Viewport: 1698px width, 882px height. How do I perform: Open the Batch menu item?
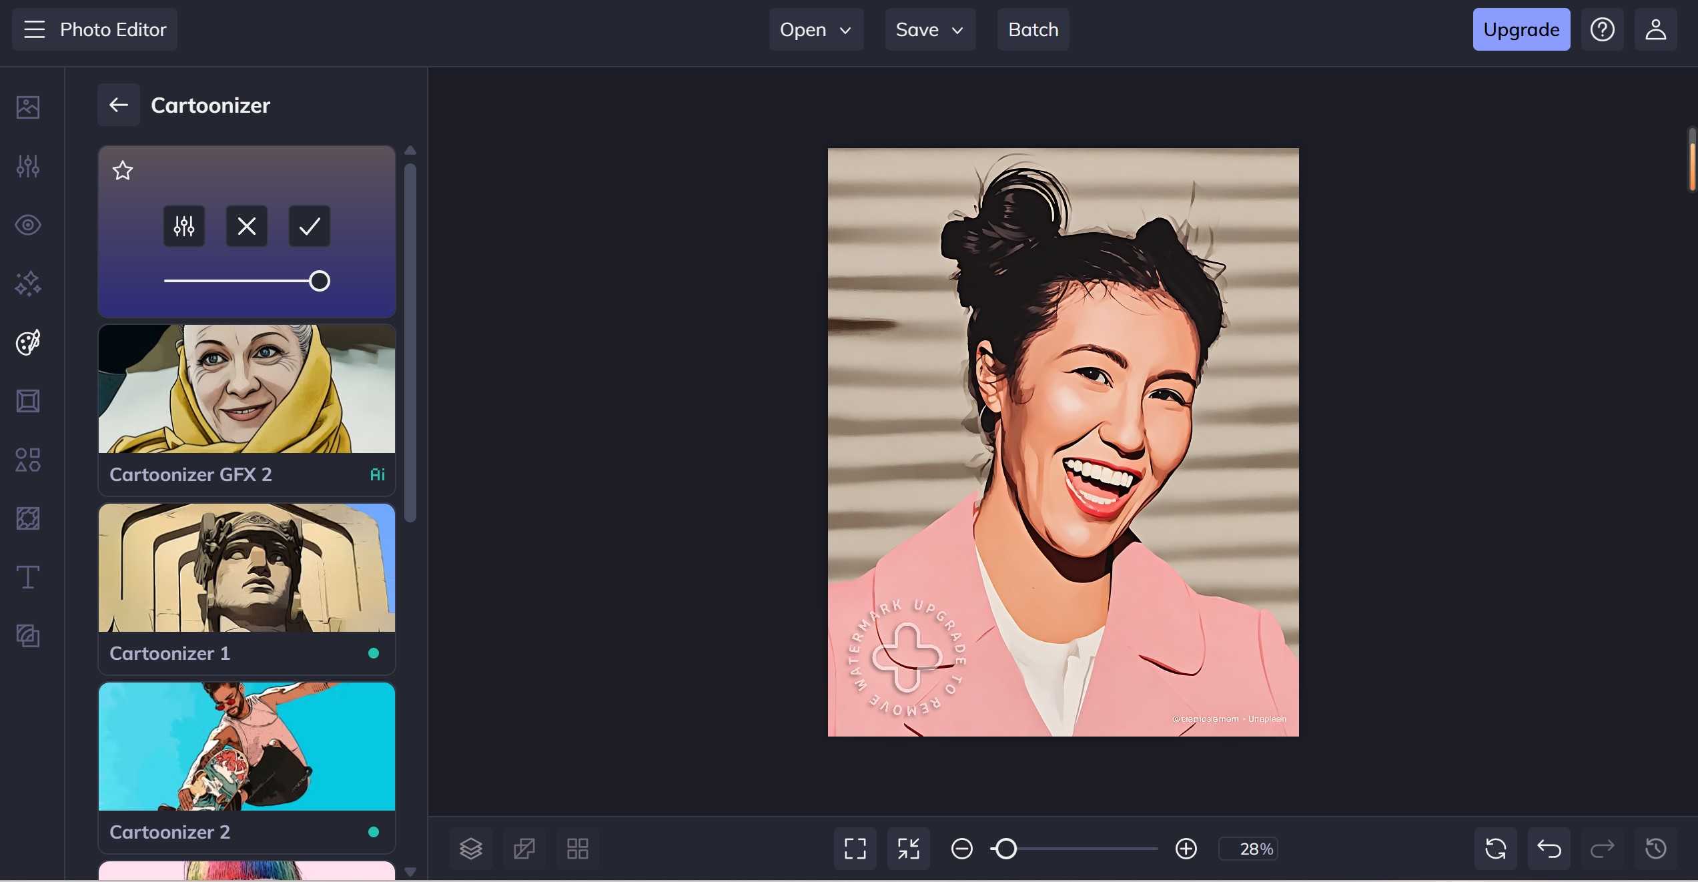click(x=1033, y=29)
